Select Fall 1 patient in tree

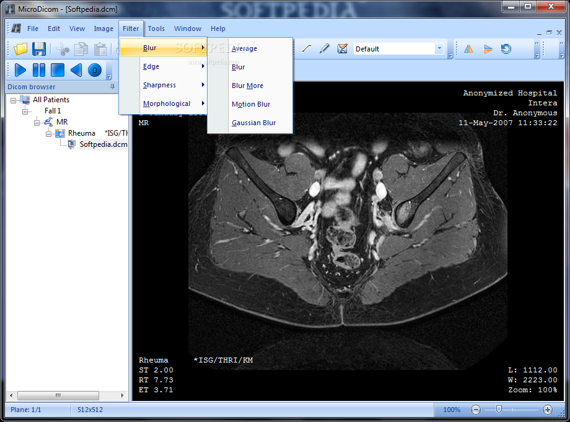click(x=53, y=110)
